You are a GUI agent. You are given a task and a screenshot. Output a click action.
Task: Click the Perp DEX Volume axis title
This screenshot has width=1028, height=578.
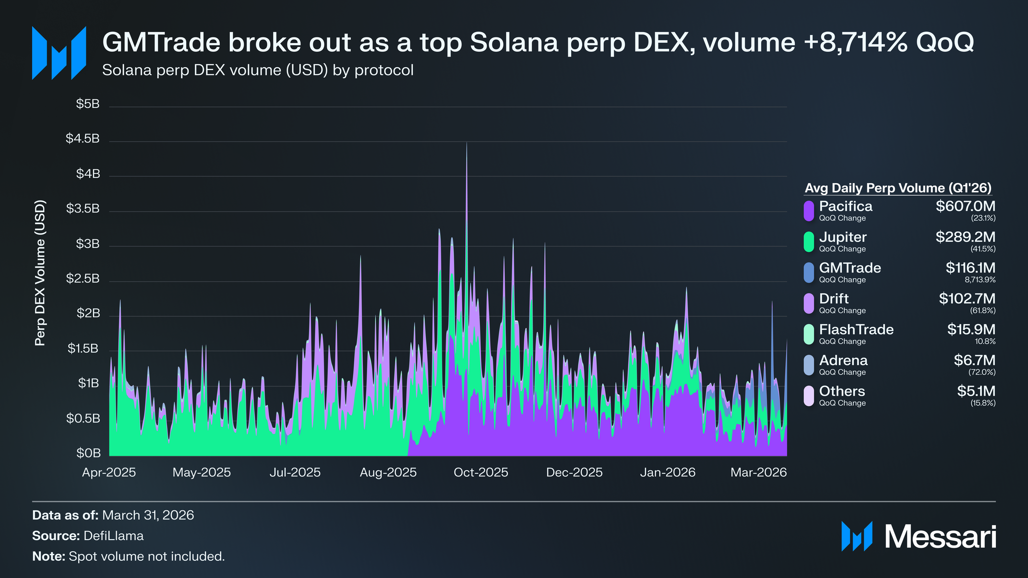tap(40, 273)
